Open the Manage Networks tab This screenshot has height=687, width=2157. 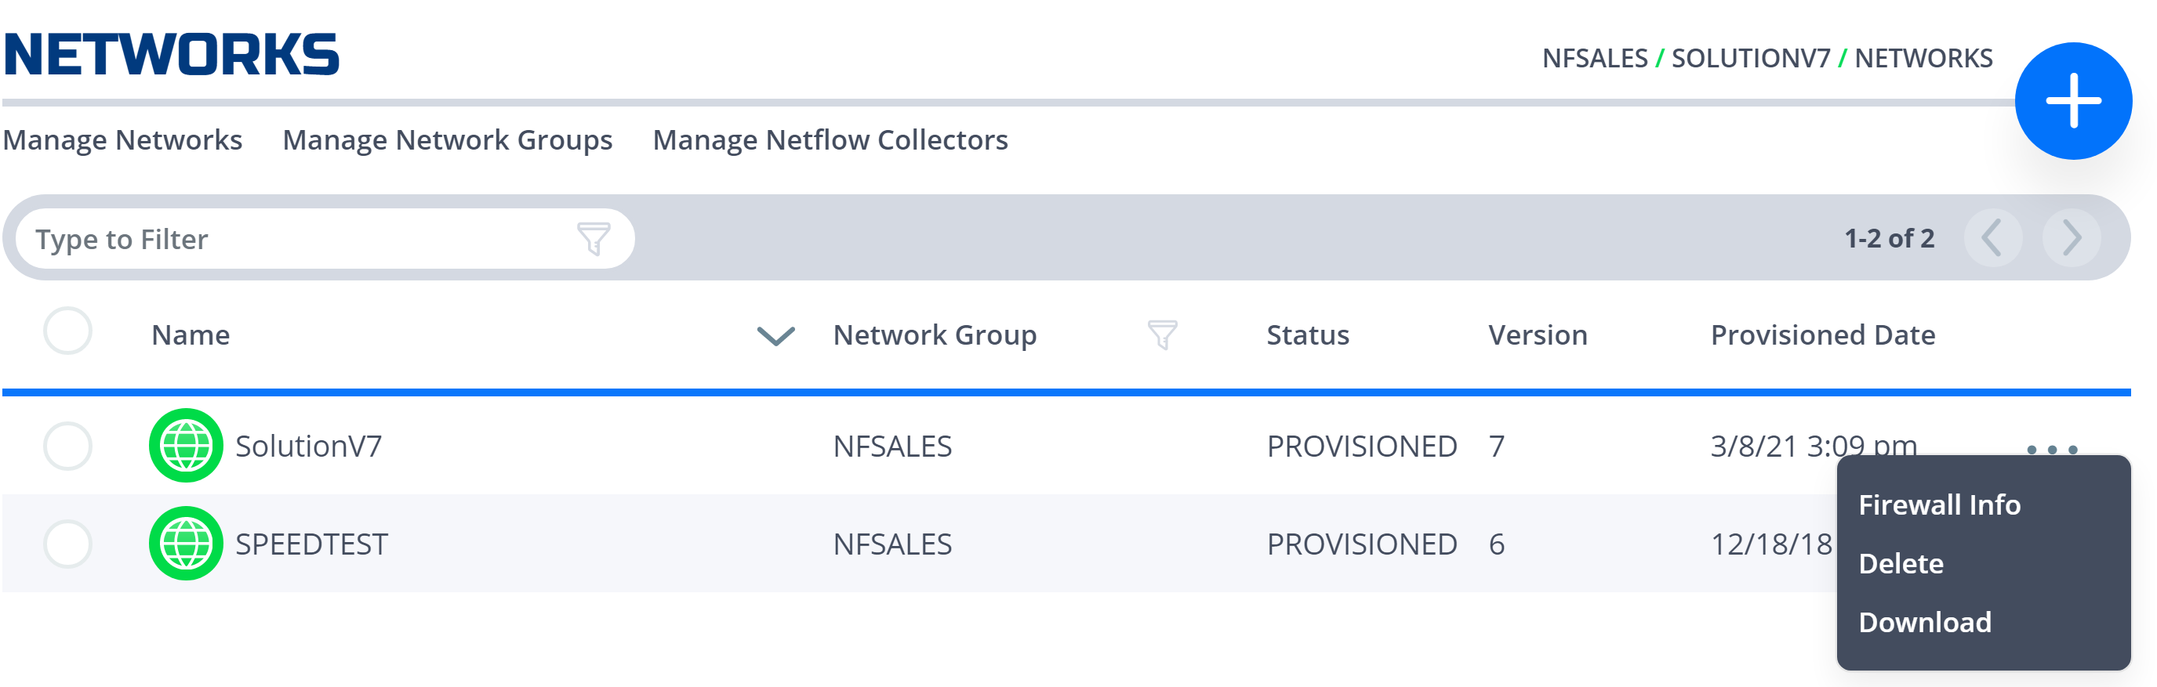[x=122, y=139]
